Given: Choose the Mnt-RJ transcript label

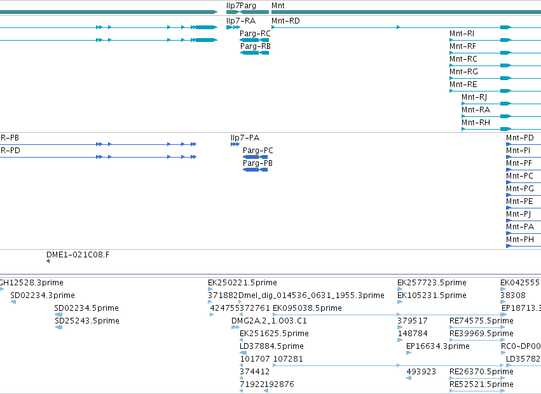Looking at the screenshot, I should point(474,97).
